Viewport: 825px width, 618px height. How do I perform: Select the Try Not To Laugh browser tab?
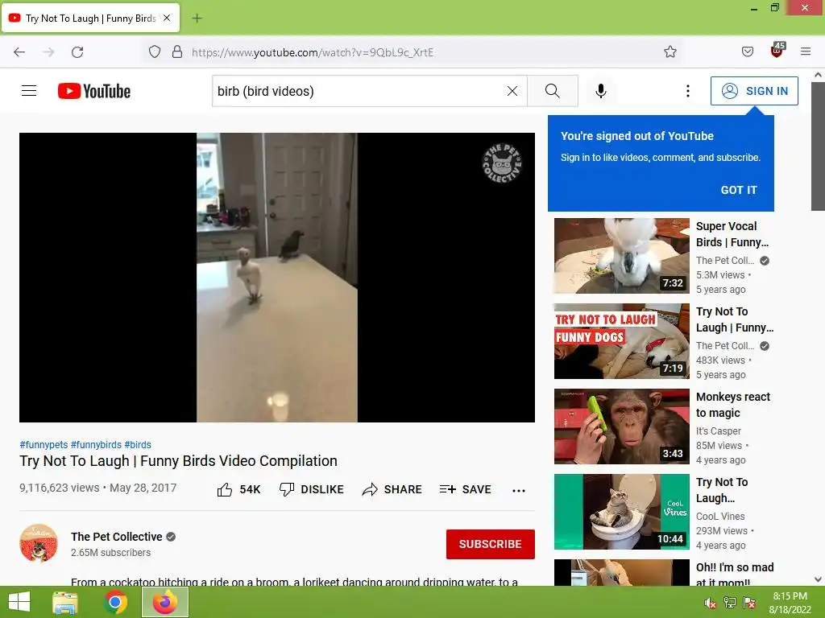coord(90,19)
